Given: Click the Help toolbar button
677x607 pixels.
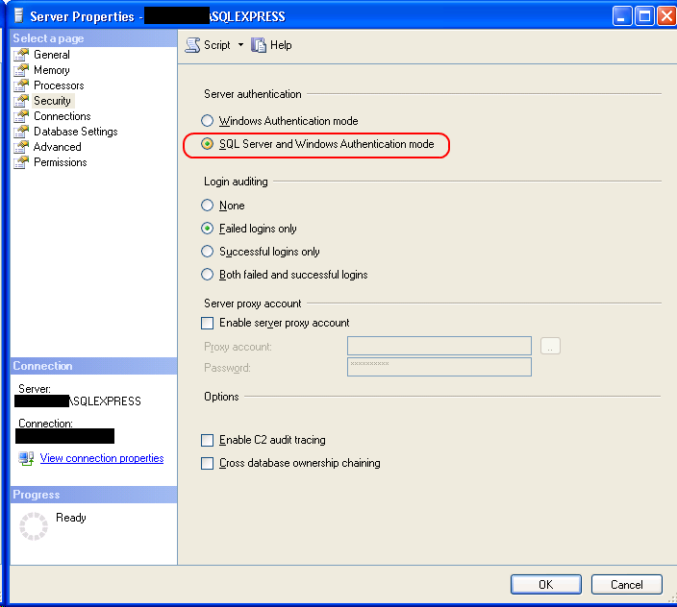Looking at the screenshot, I should coord(271,45).
